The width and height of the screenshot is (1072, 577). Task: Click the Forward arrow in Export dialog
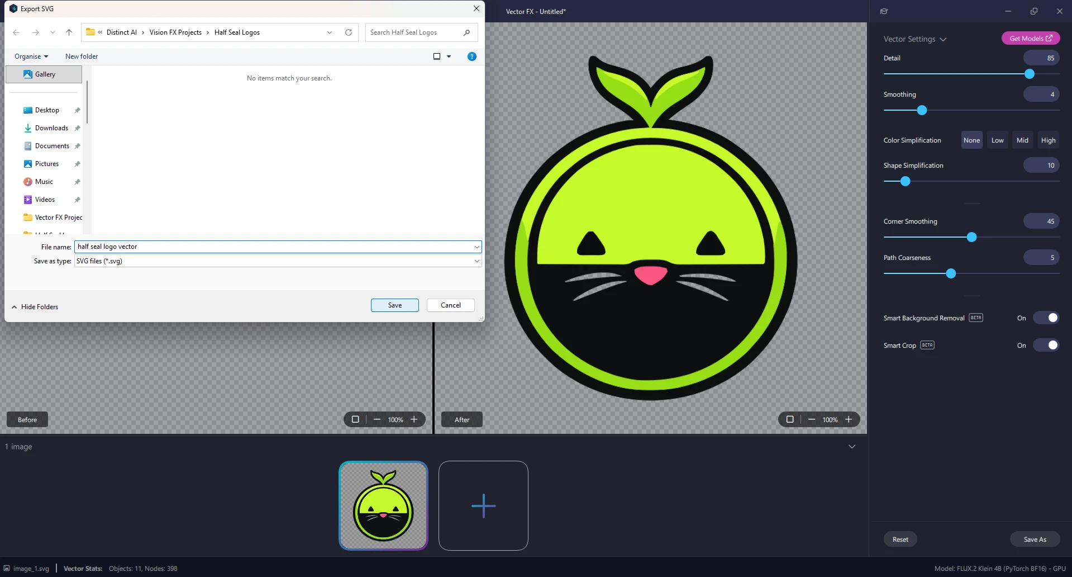pos(35,32)
